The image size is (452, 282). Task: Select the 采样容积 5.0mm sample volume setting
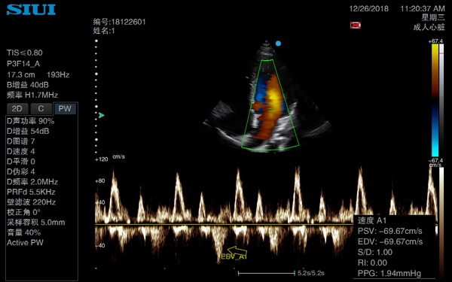(x=35, y=222)
